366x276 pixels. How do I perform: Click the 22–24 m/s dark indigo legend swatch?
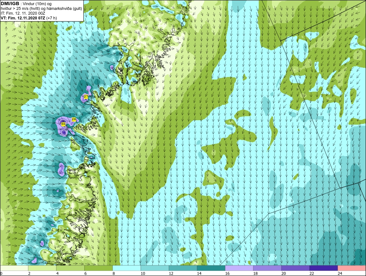coord(324,268)
